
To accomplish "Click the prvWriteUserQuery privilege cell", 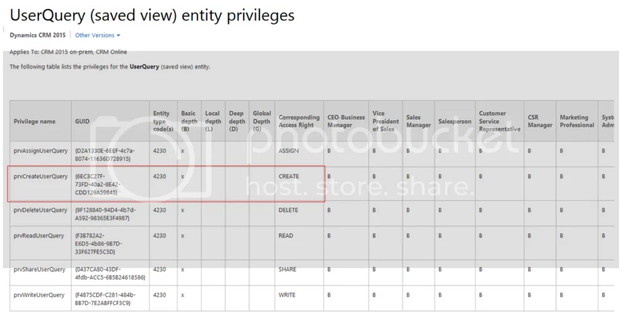I will (39, 295).
